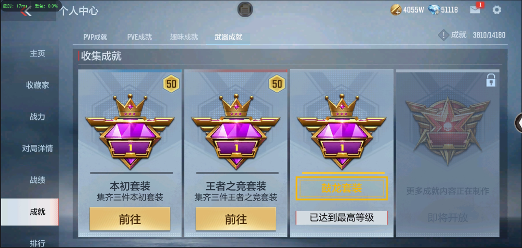Tap the back arrow beside 个人中心
The width and height of the screenshot is (522, 248).
coord(26,11)
